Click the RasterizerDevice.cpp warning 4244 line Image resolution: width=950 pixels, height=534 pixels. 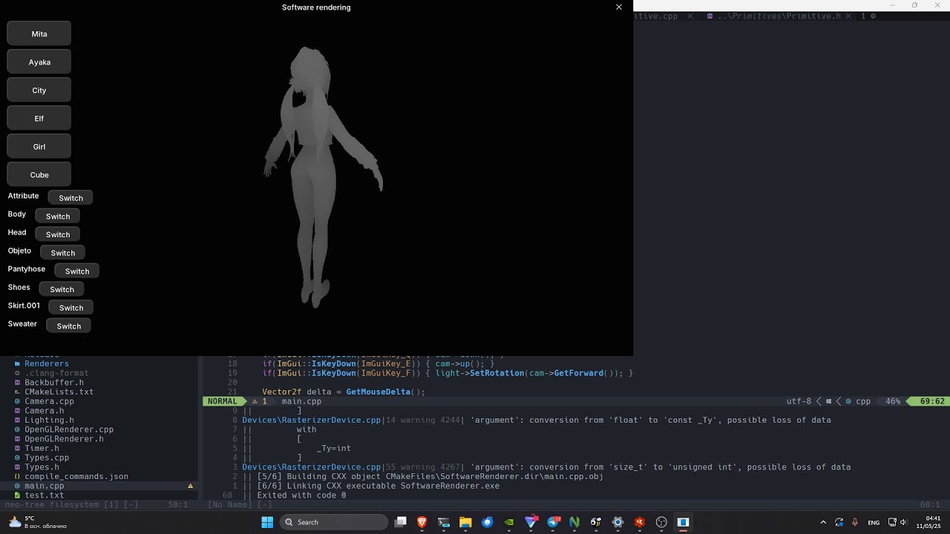pos(537,420)
